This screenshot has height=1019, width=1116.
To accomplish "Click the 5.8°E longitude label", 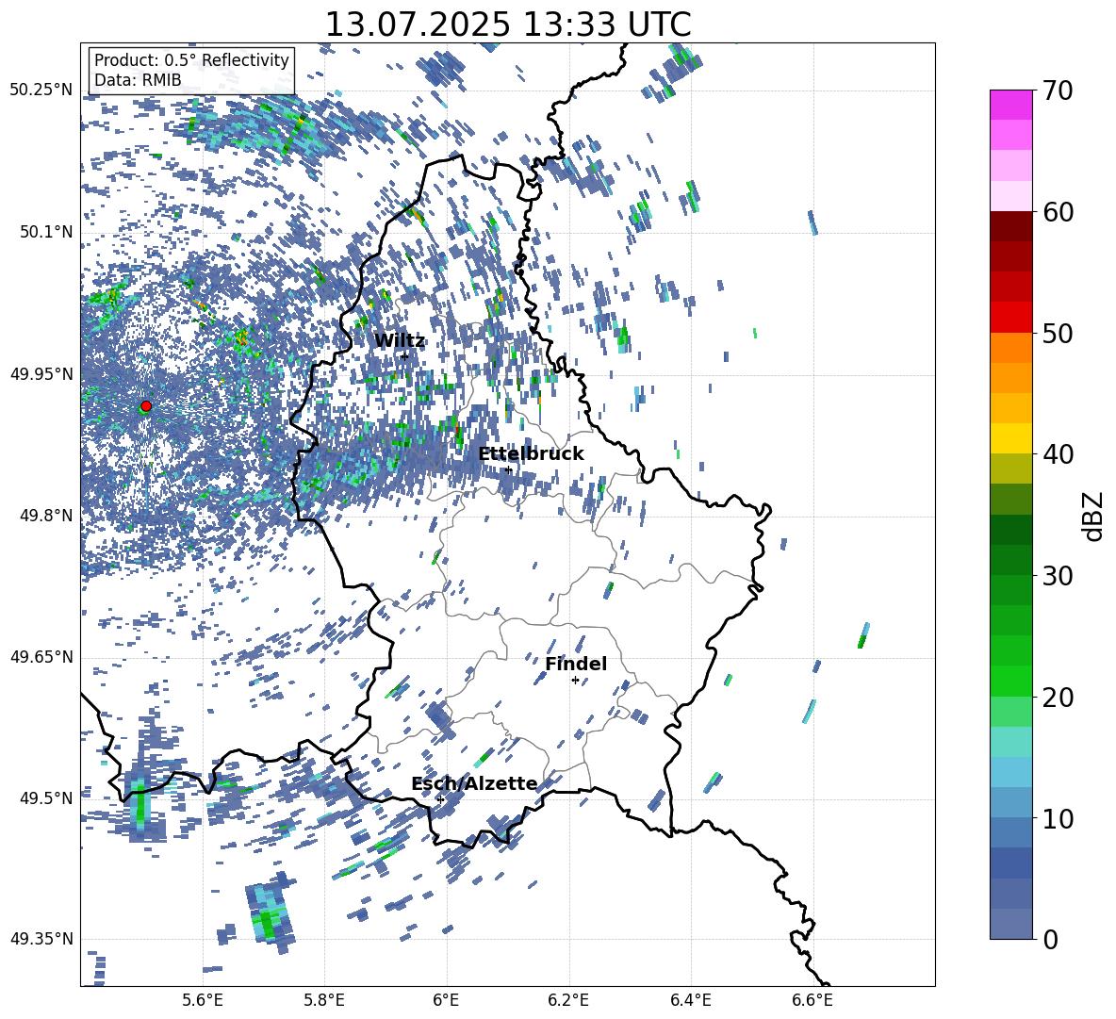I will coord(324,1000).
